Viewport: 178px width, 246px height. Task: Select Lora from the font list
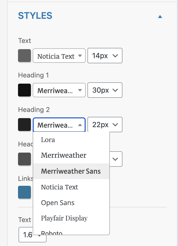[48, 140]
